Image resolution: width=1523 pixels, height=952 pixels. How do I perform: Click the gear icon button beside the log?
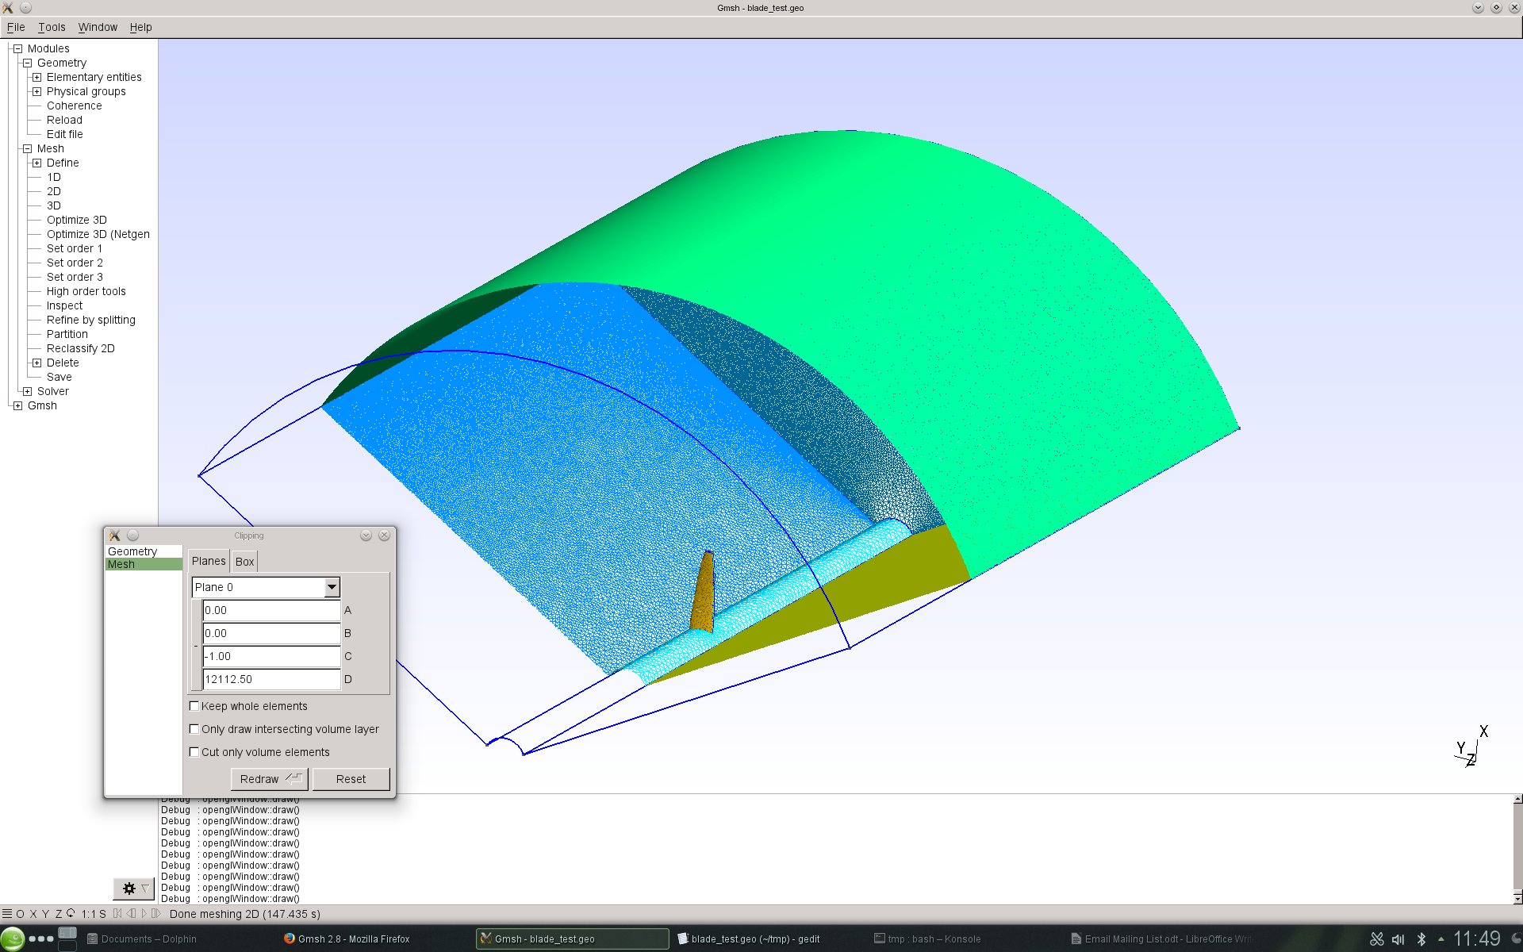tap(129, 889)
